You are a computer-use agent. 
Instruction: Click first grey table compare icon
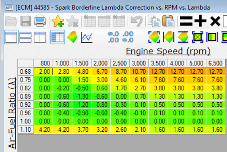tap(89, 21)
